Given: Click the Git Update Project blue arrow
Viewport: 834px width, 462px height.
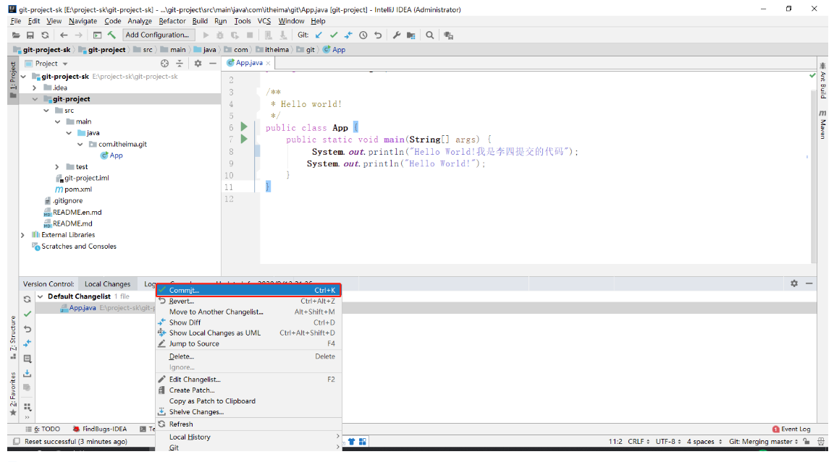Looking at the screenshot, I should click(319, 35).
